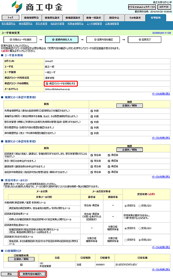173x278 pixels.
Task: Toggle 承認者 checkbox for 割引
Action: point(109,161)
